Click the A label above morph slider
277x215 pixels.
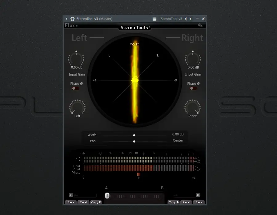pos(106,188)
